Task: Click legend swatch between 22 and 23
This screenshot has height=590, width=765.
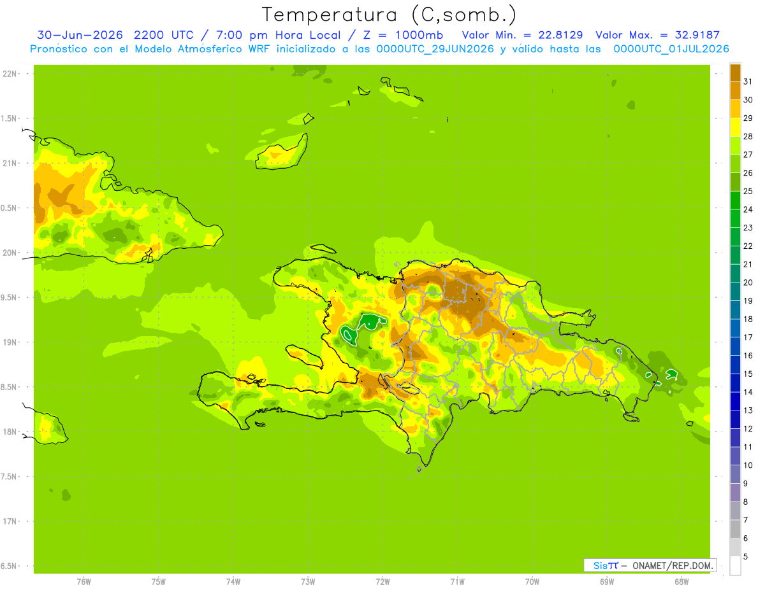Action: pyautogui.click(x=735, y=237)
